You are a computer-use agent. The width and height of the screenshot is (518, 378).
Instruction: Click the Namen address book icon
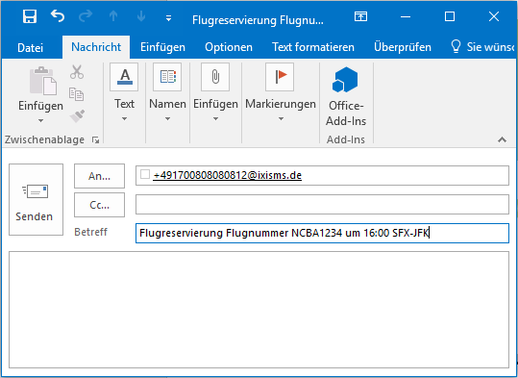point(167,77)
